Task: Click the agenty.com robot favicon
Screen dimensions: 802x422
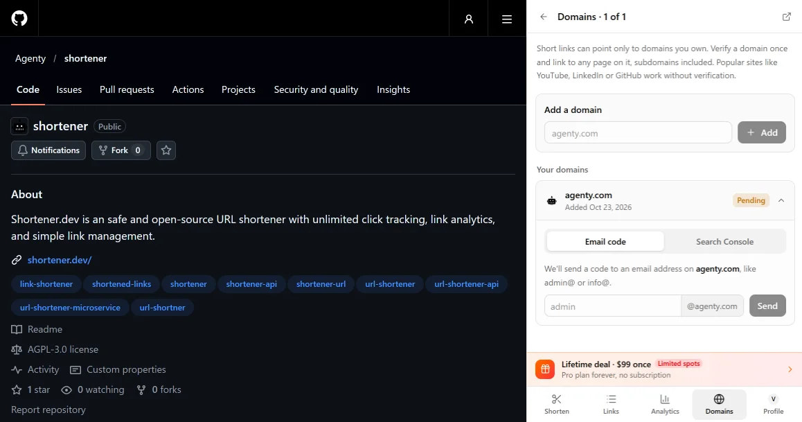Action: [x=551, y=200]
